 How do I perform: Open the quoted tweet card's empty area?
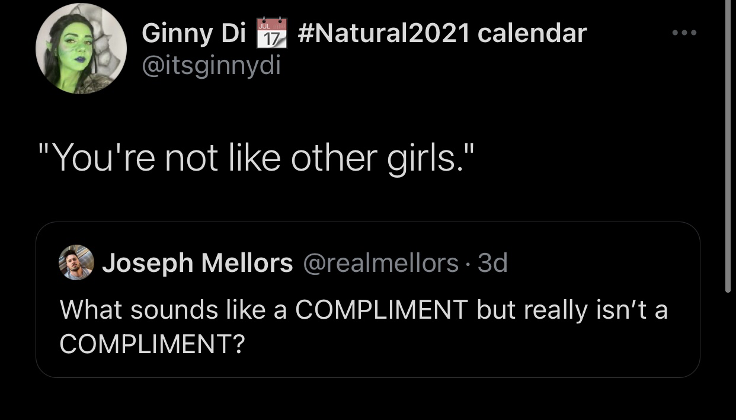(x=474, y=350)
